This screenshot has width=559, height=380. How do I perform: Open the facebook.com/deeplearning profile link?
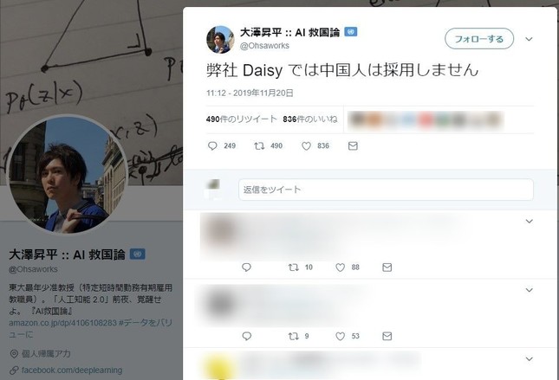click(72, 370)
